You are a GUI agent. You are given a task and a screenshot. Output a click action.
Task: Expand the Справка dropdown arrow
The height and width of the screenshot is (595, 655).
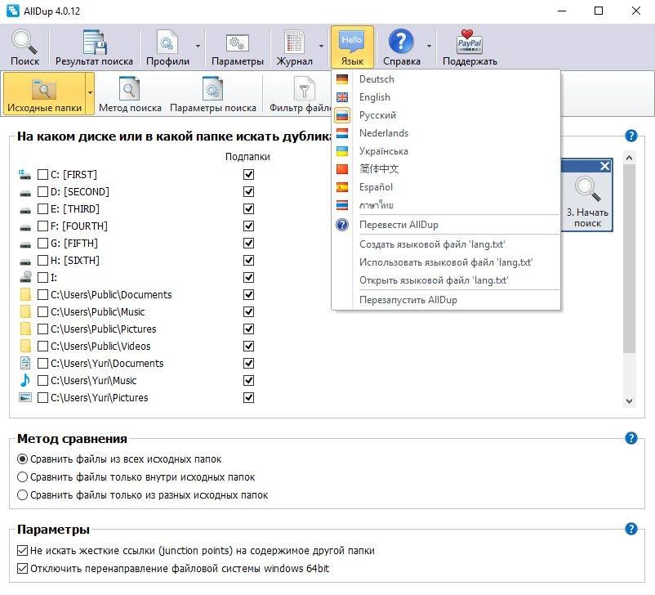[x=429, y=46]
